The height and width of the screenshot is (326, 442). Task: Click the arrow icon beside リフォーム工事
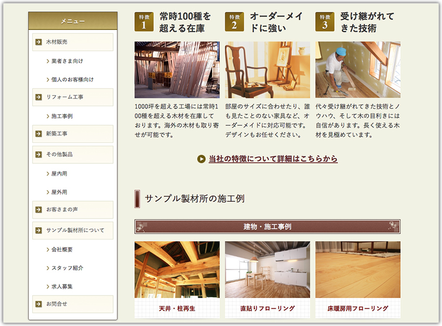coord(38,97)
